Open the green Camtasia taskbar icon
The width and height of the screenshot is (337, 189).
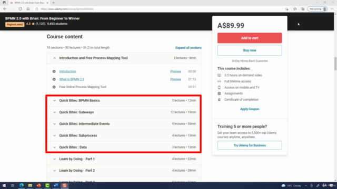click(47, 185)
